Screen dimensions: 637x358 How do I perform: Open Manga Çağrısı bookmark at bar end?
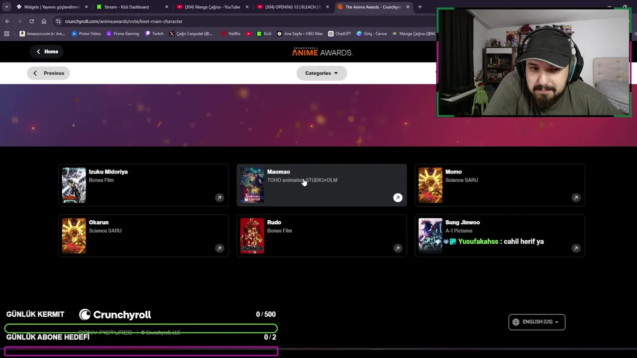coord(414,34)
